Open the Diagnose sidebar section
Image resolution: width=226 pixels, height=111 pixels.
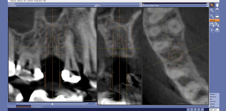(x=214, y=94)
